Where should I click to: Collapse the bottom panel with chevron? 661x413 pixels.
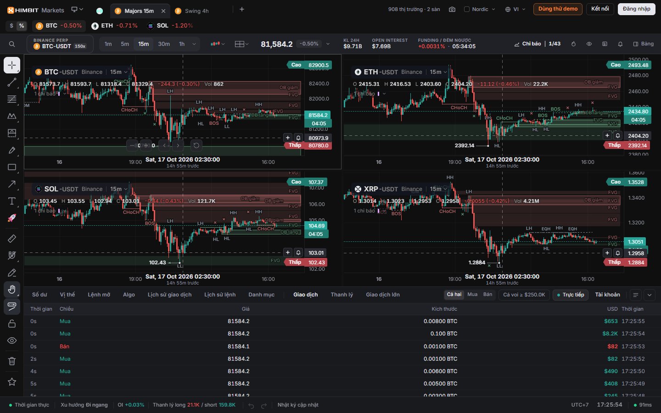tap(650, 295)
